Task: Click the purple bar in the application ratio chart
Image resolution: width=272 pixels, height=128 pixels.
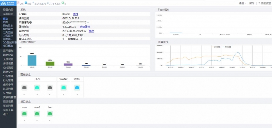Action: click(68, 65)
